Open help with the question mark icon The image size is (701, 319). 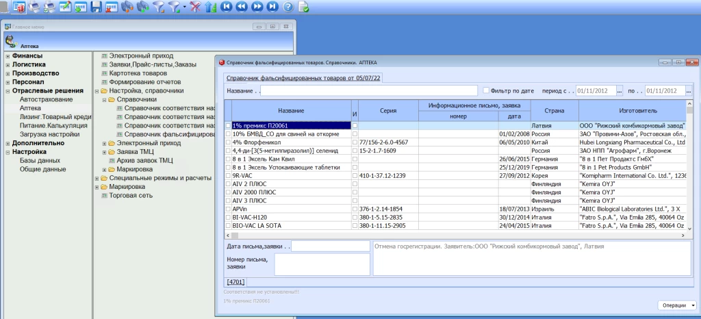click(x=288, y=6)
